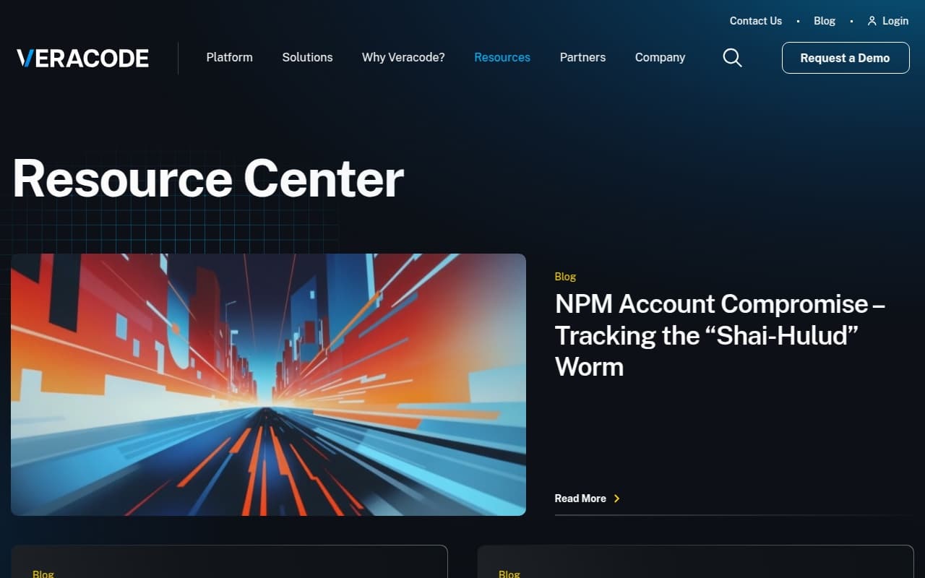Select the search magnifier icon

click(x=732, y=58)
